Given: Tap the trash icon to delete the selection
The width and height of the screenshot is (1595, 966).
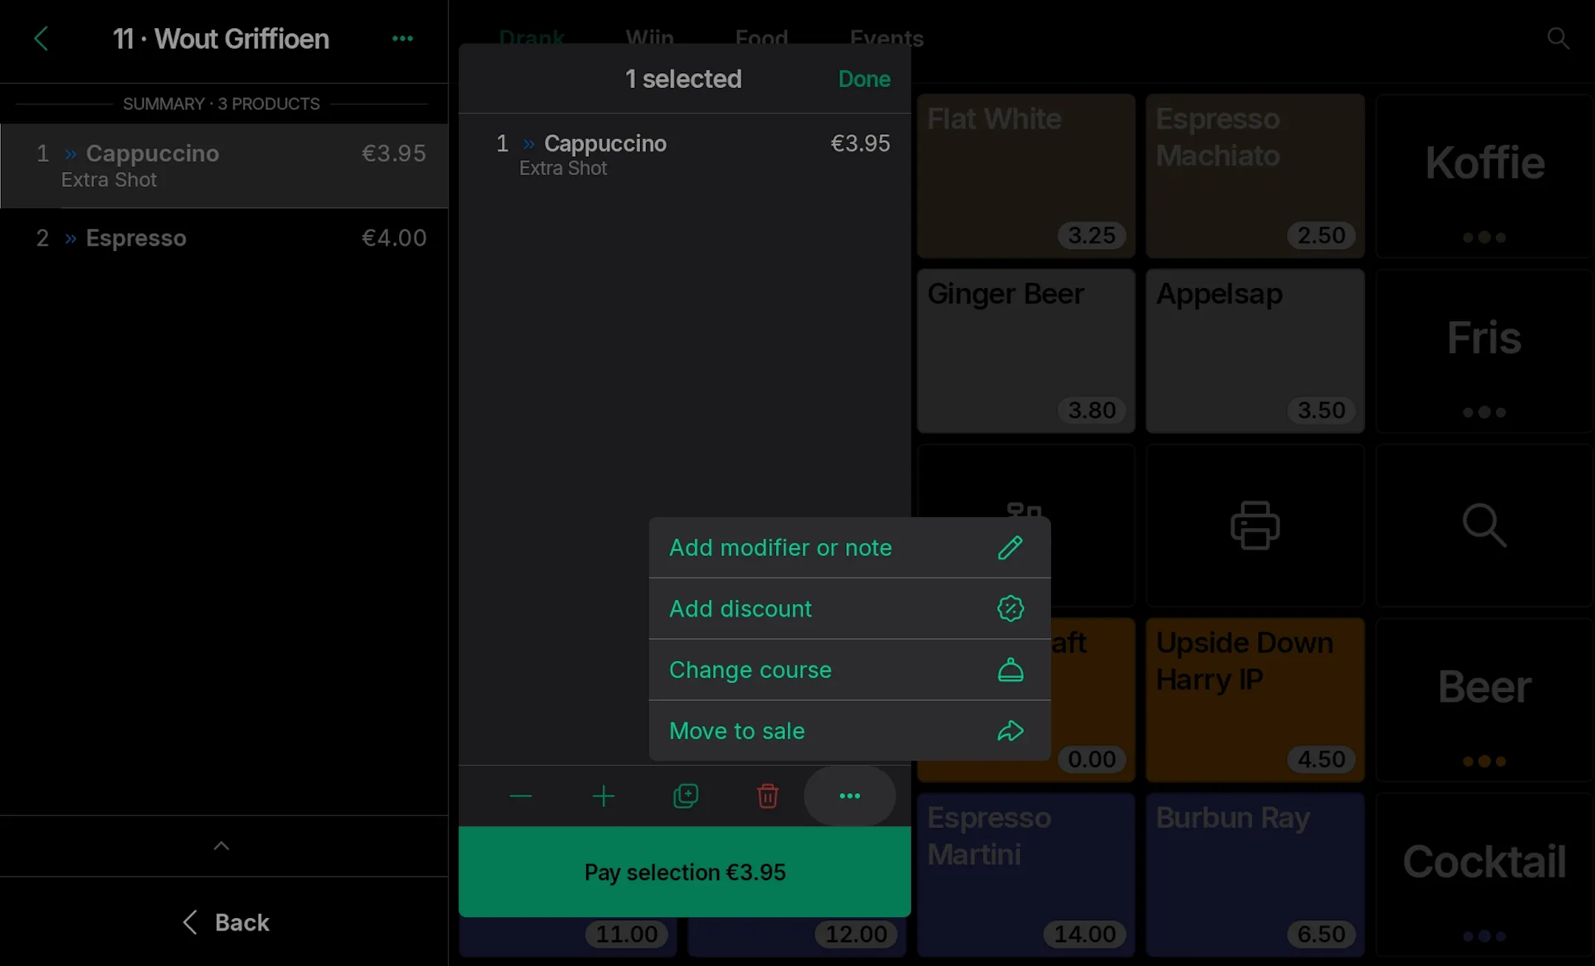Looking at the screenshot, I should click(767, 795).
